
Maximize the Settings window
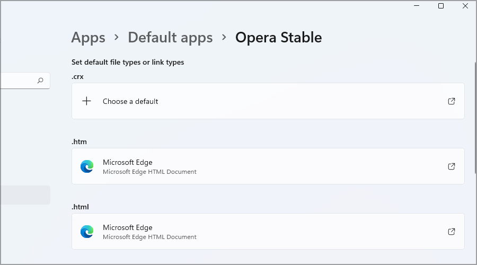pos(441,6)
